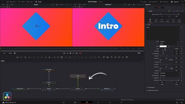The image size is (185, 104).
Task: Toggle the Spline editor panel
Action: [x=143, y=2]
